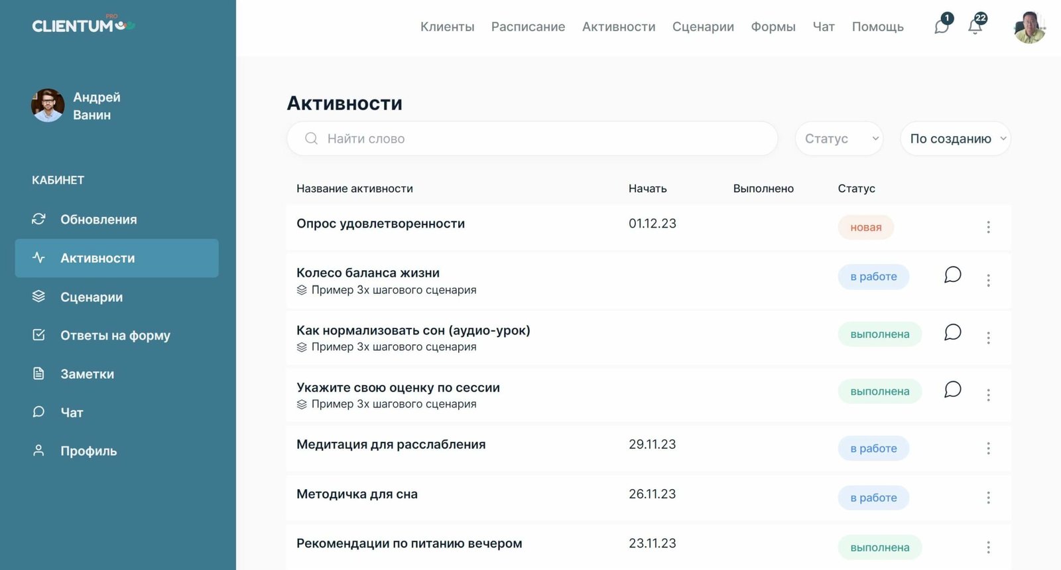Click three-dot menu for Рекомендации по питанию
The image size is (1061, 570).
(x=988, y=547)
